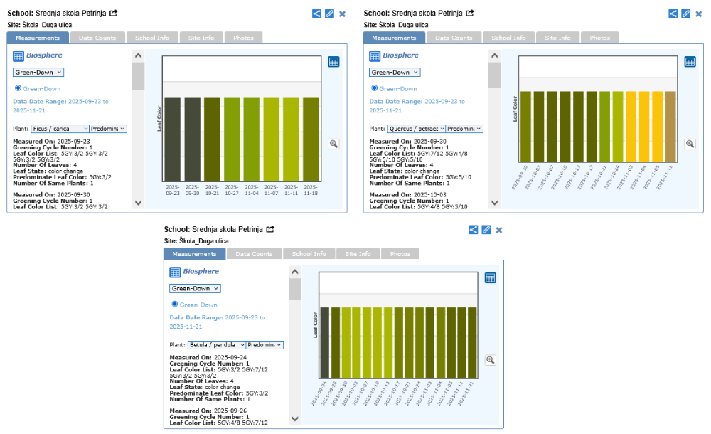Open Green-Down protocol dropdown in bottom panel
Screen dimensions: 711x434
195,288
